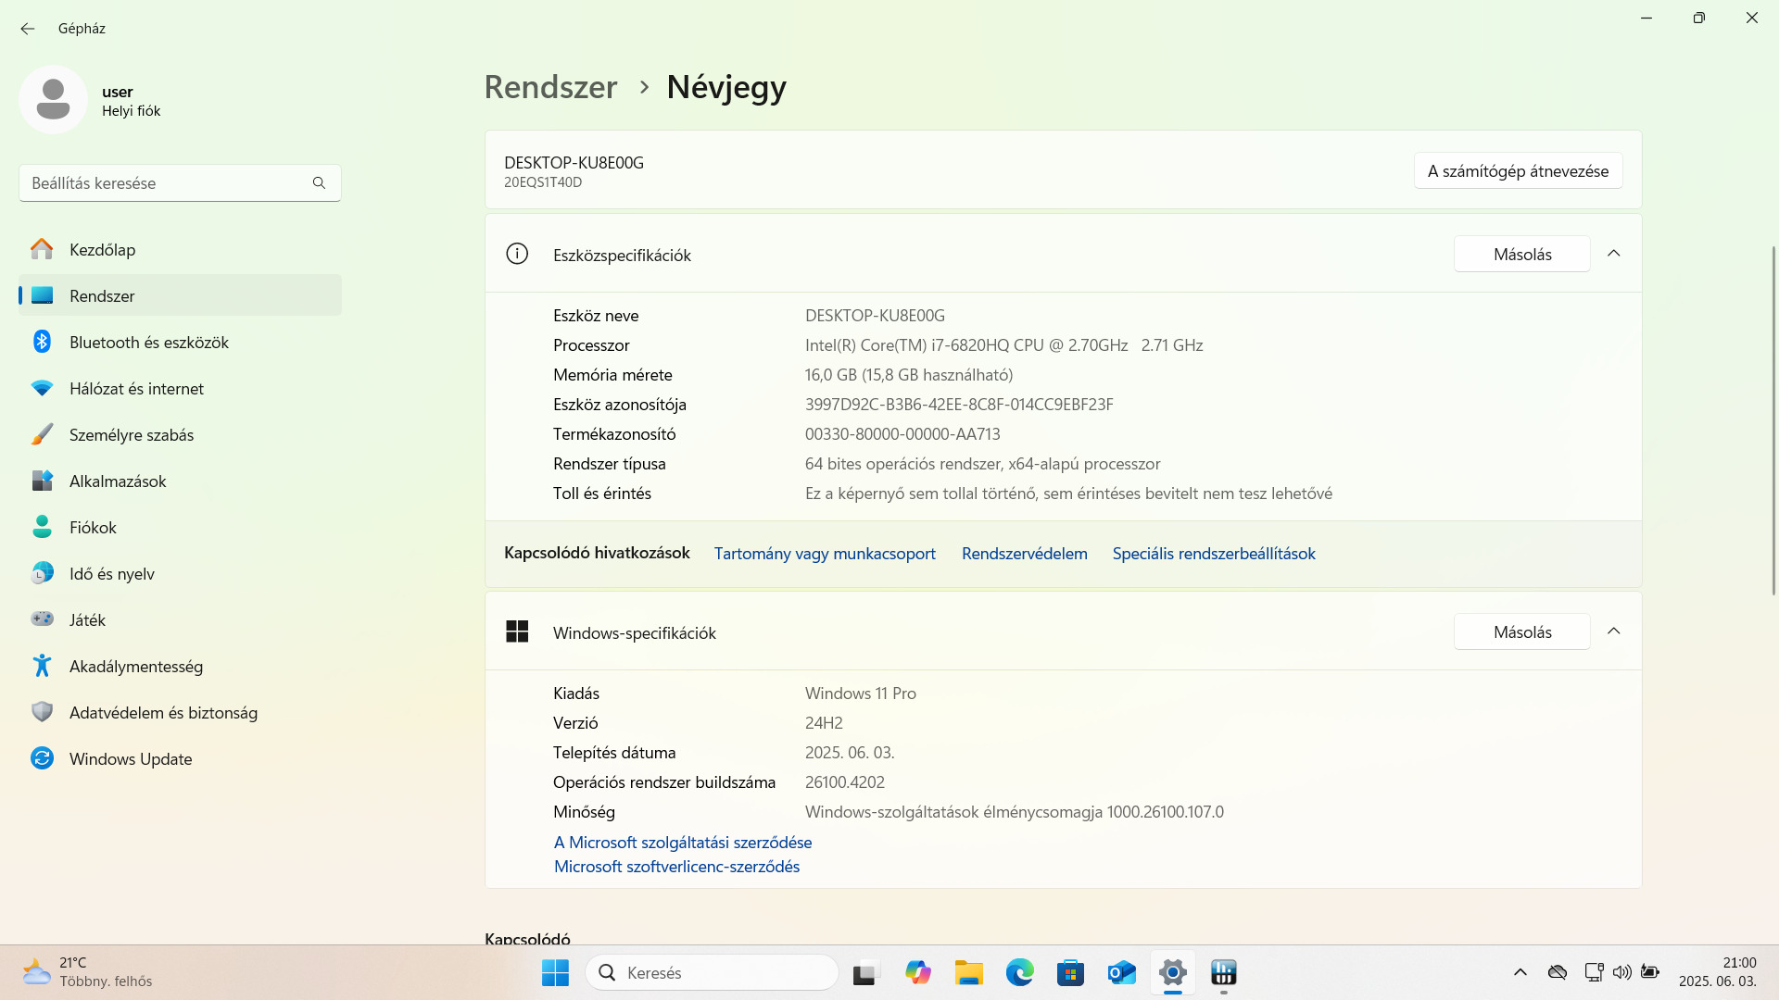
Task: Go to Rendszer breadcrumb
Action: (x=550, y=87)
